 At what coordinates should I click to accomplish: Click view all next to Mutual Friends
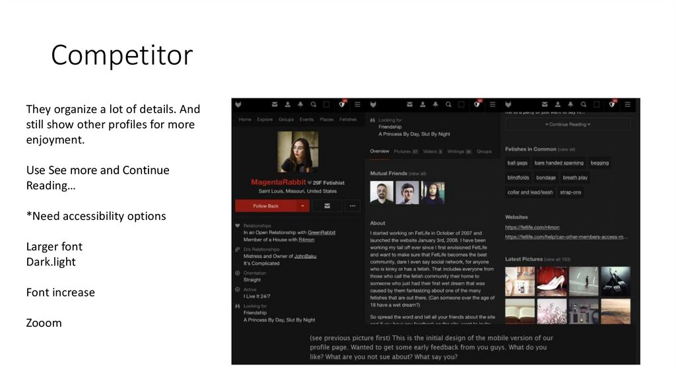pos(417,174)
